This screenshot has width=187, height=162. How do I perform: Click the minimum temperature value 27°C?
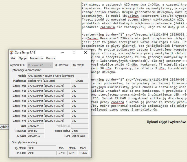(62, 153)
